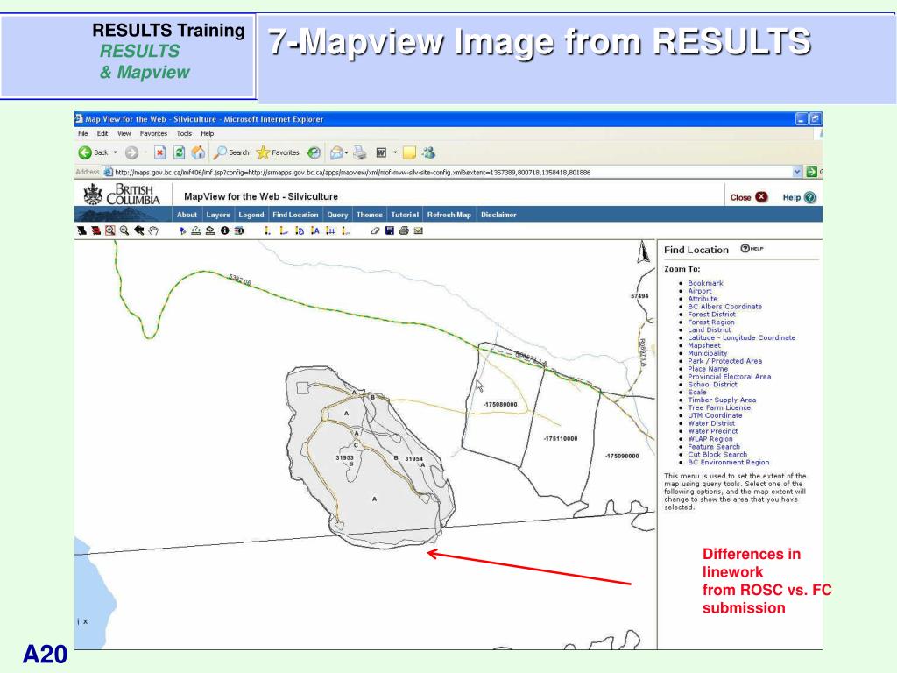897x673 pixels.
Task: Open Favorites star in the browser toolbar
Action: point(278,152)
